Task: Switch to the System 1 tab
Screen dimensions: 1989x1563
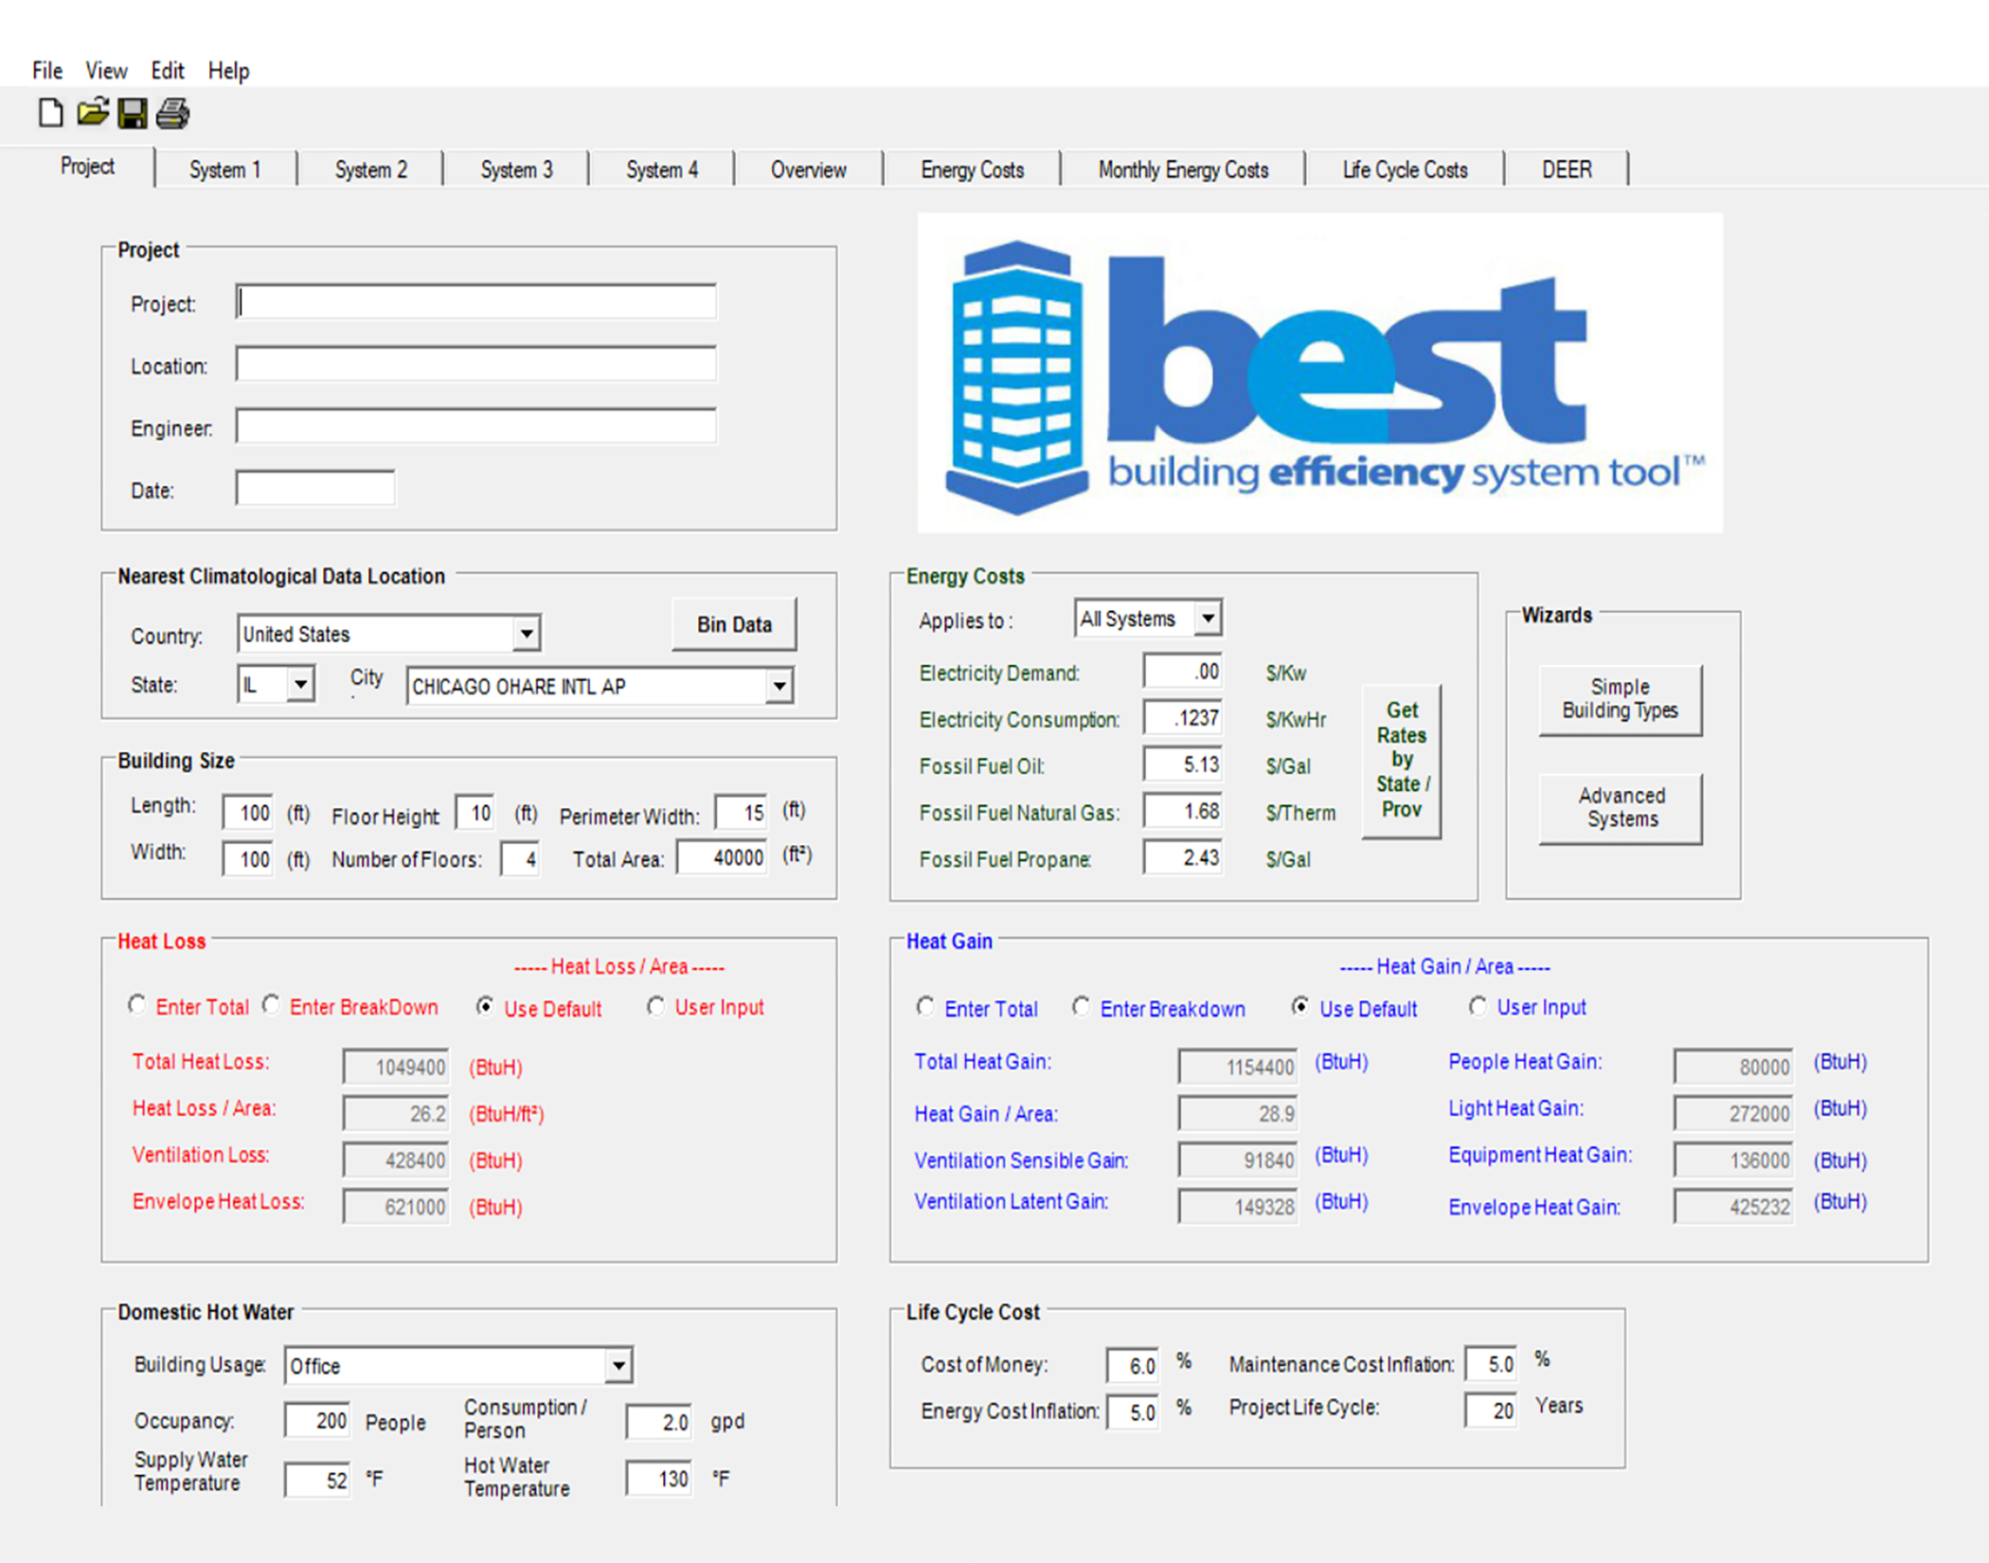Action: pos(224,170)
